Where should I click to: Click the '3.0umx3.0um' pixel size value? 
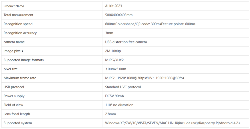tap(115, 69)
